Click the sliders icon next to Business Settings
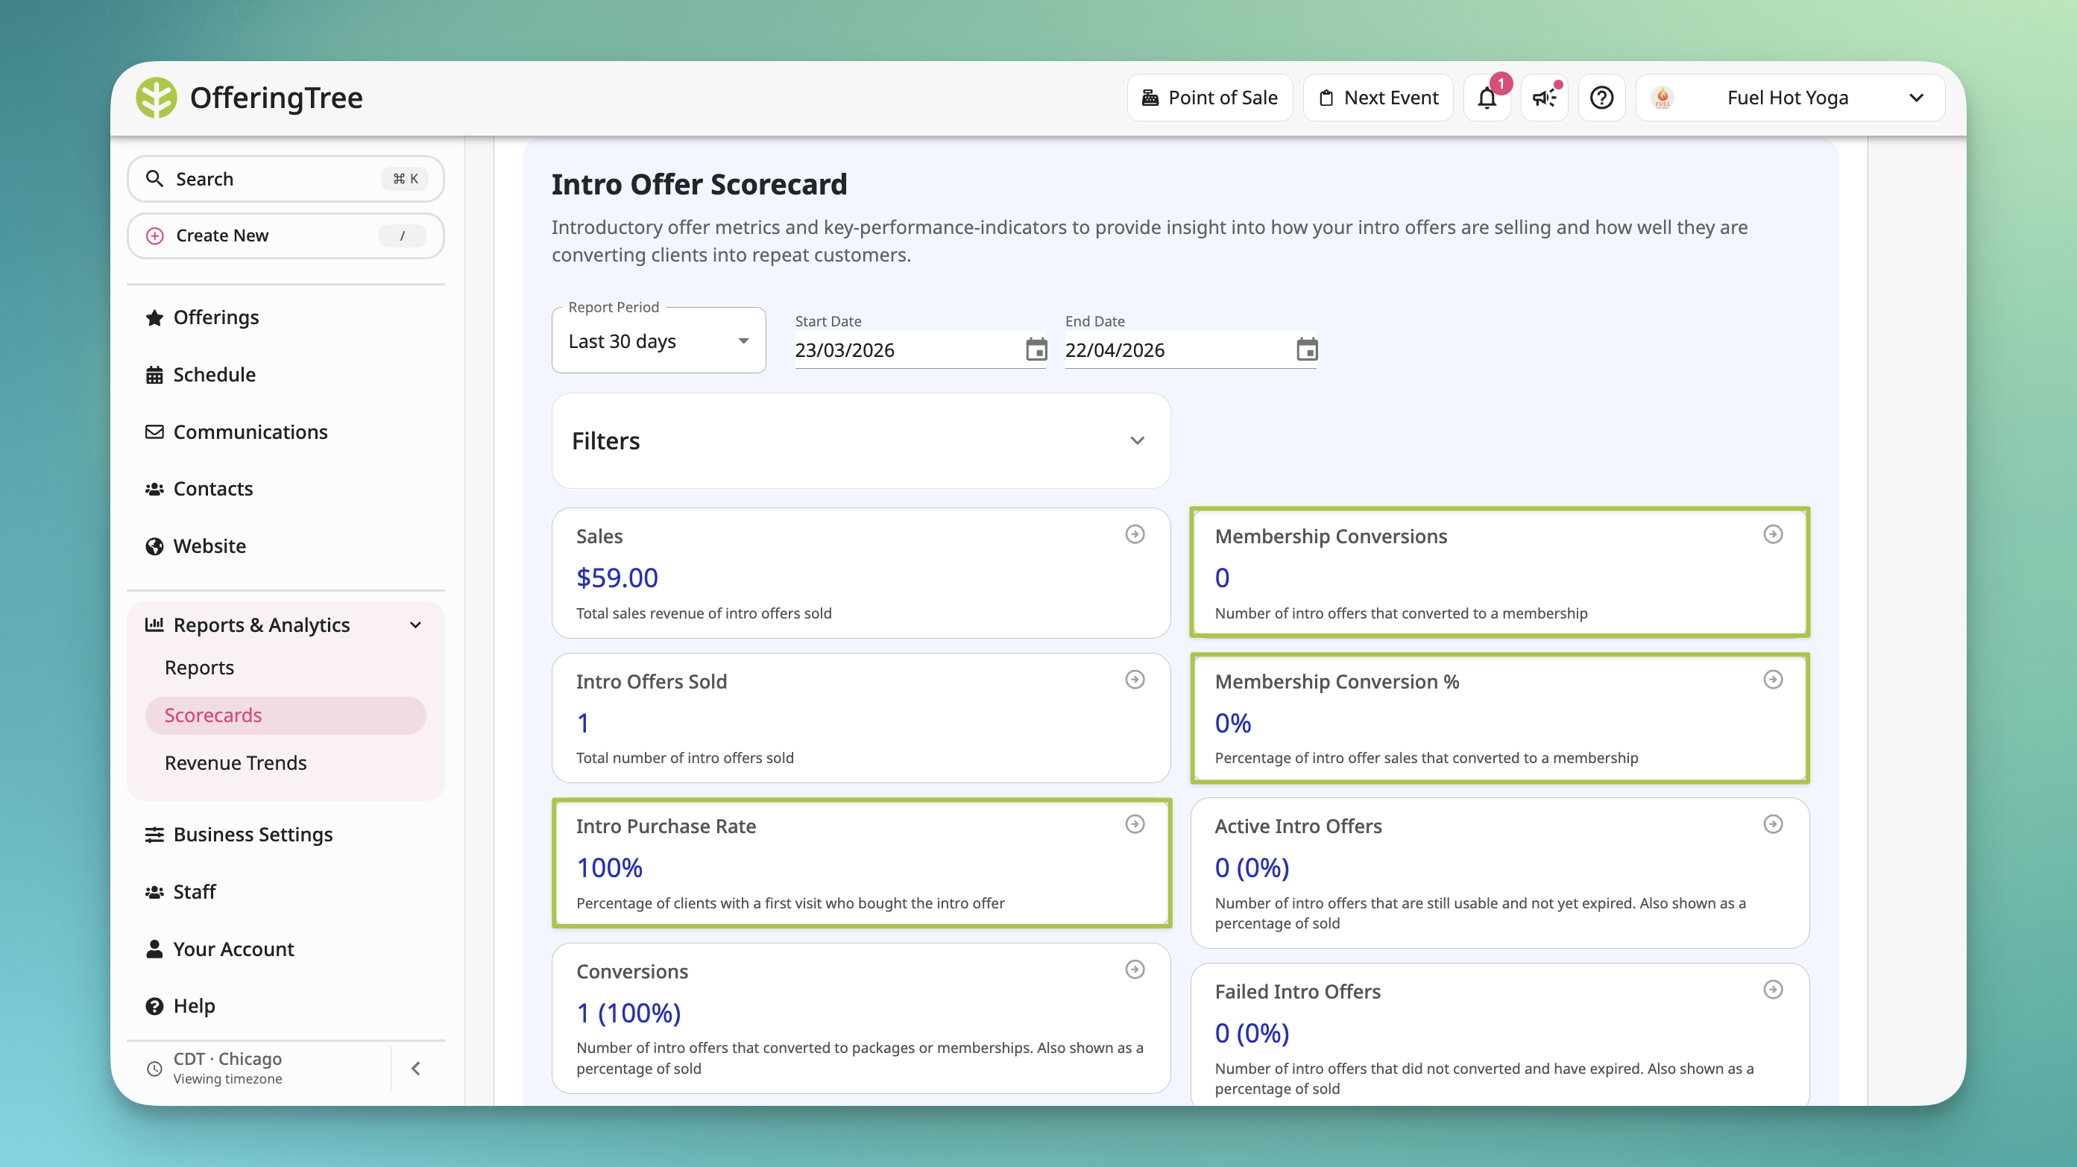This screenshot has width=2077, height=1167. pyautogui.click(x=154, y=835)
